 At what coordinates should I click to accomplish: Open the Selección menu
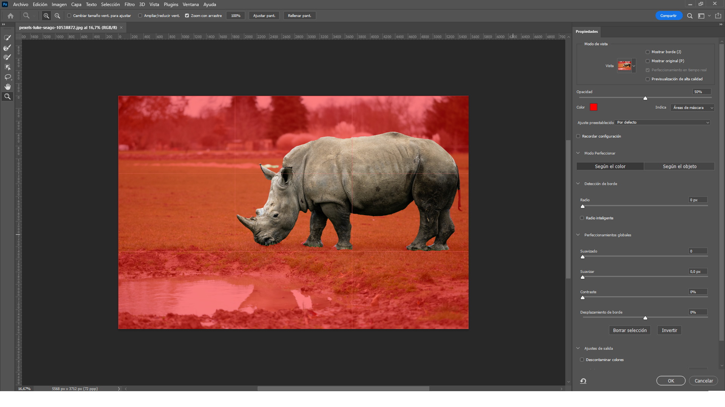[x=110, y=5]
